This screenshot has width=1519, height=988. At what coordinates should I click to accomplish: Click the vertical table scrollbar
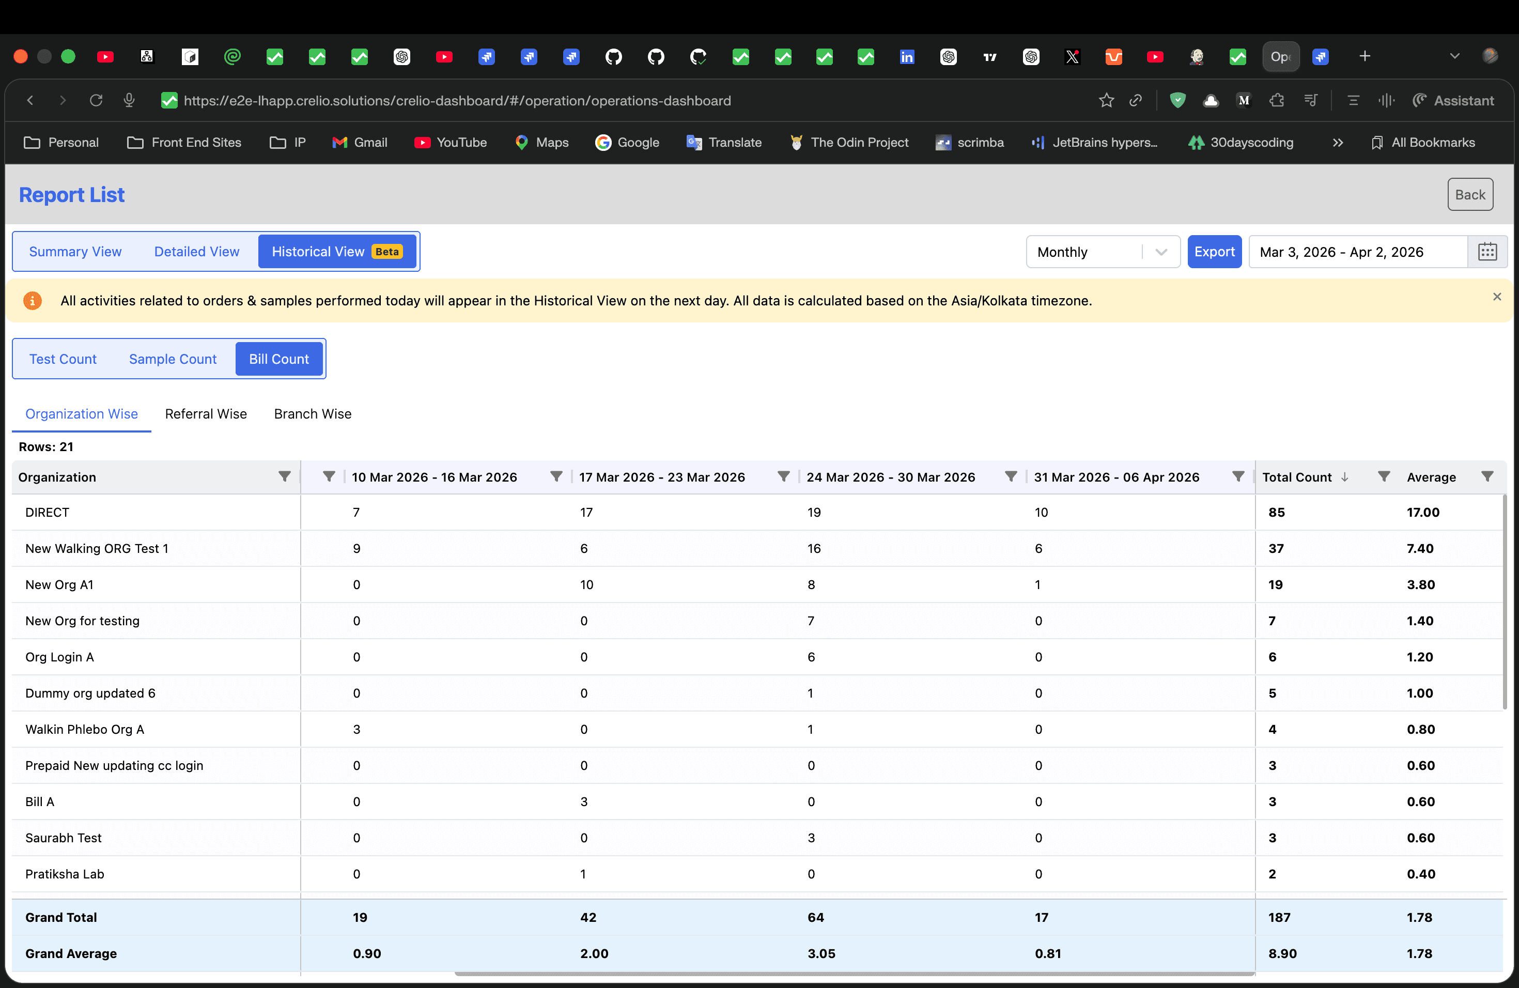(x=1505, y=602)
